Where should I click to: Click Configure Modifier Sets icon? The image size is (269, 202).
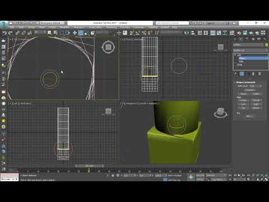[259, 74]
